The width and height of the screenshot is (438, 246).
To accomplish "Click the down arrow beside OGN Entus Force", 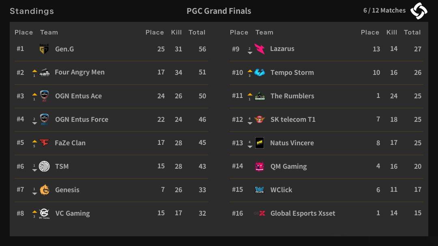I will (x=34, y=123).
